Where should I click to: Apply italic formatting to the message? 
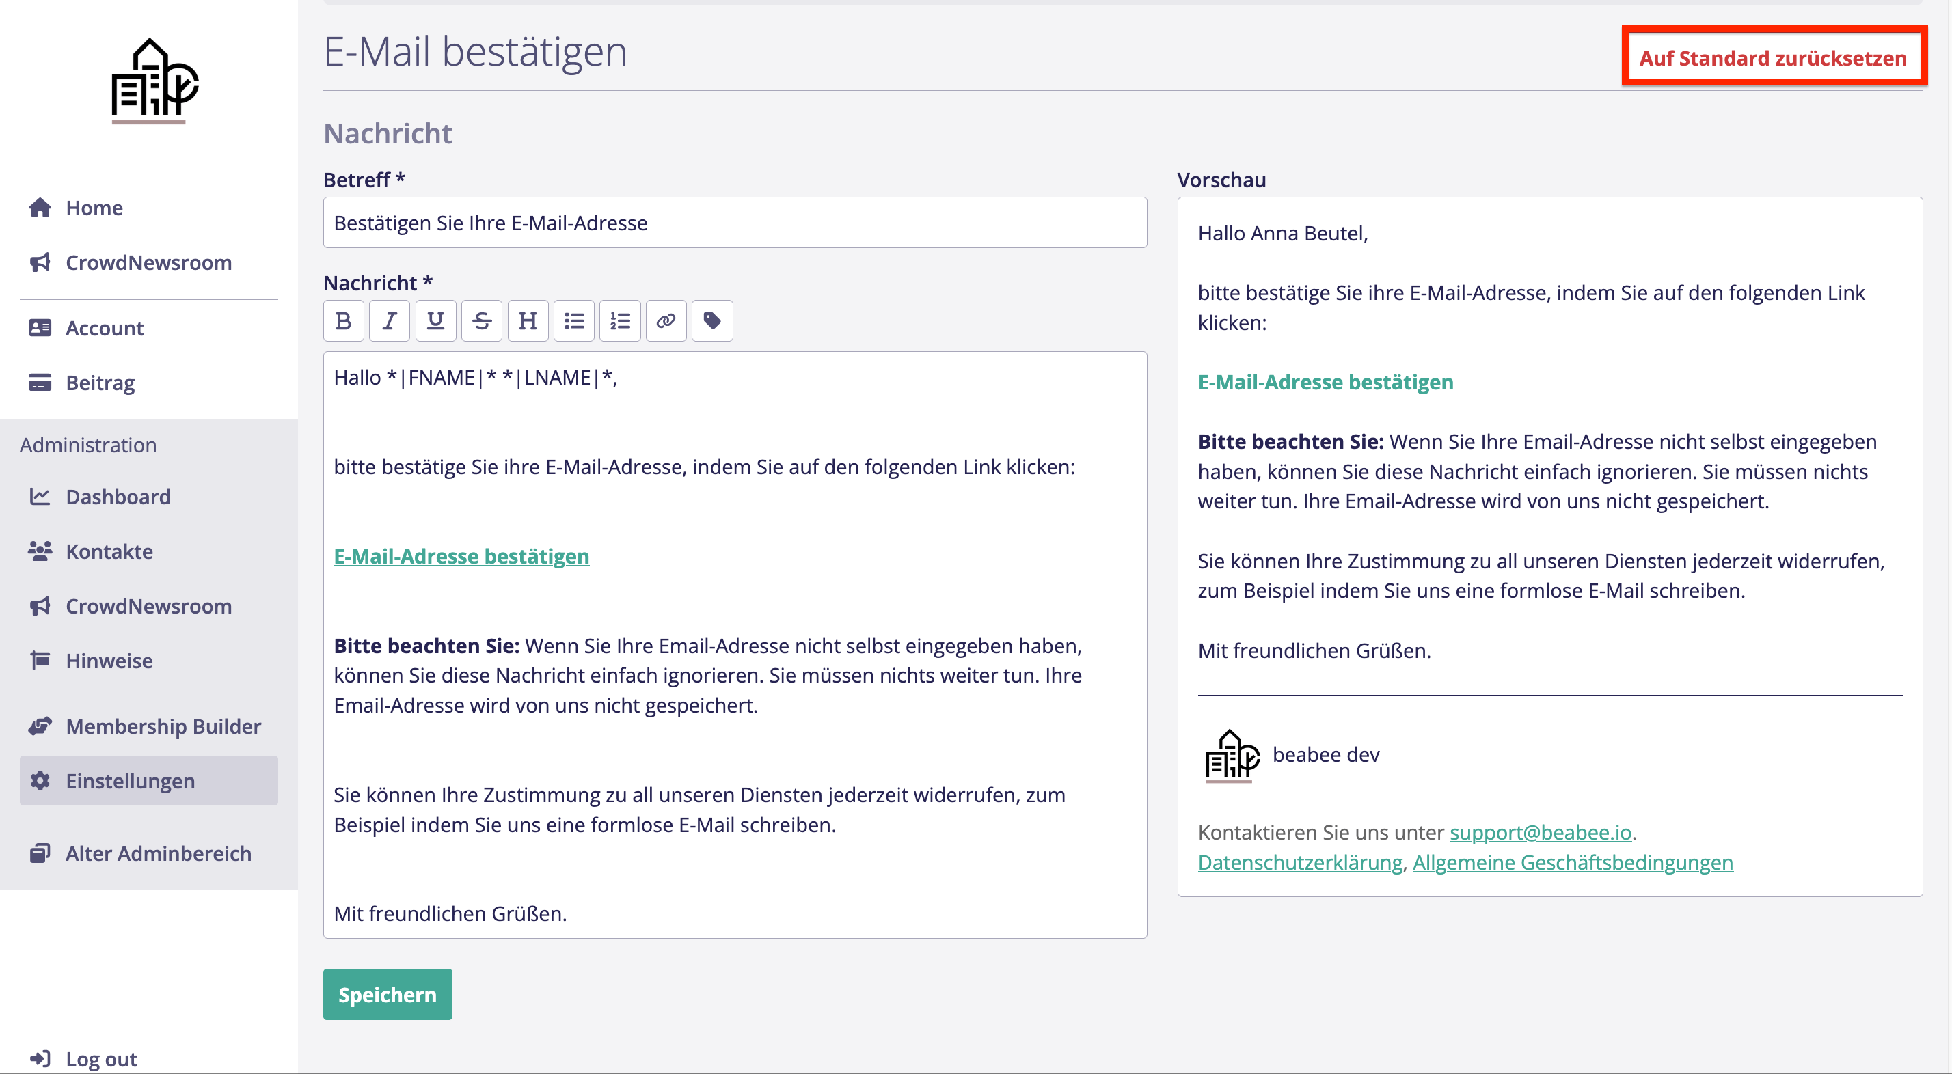pyautogui.click(x=390, y=321)
